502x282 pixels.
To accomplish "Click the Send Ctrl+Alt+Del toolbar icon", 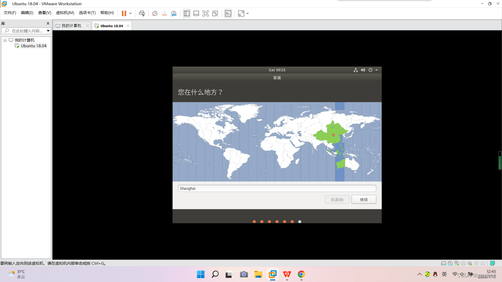I will 142,13.
